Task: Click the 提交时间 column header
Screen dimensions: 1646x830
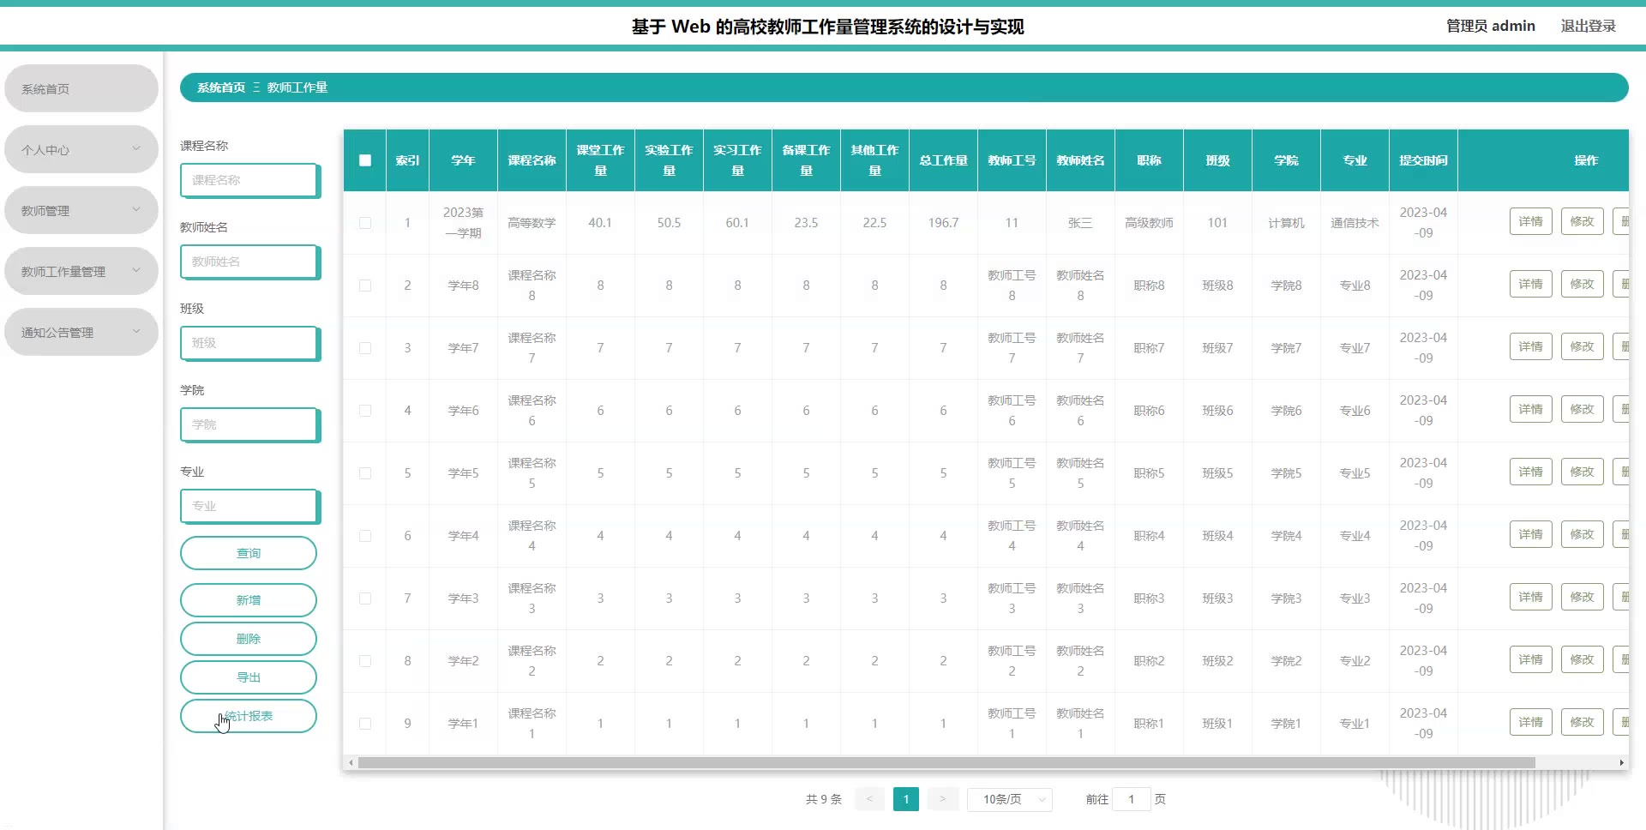Action: coord(1423,160)
